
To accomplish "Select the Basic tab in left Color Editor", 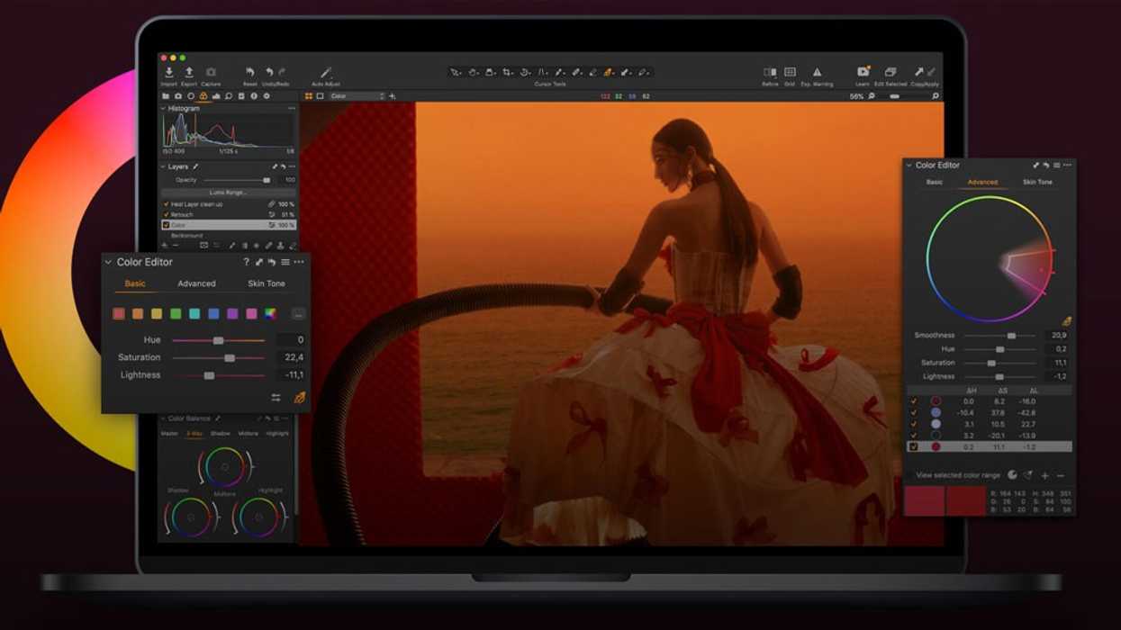I will pyautogui.click(x=135, y=283).
